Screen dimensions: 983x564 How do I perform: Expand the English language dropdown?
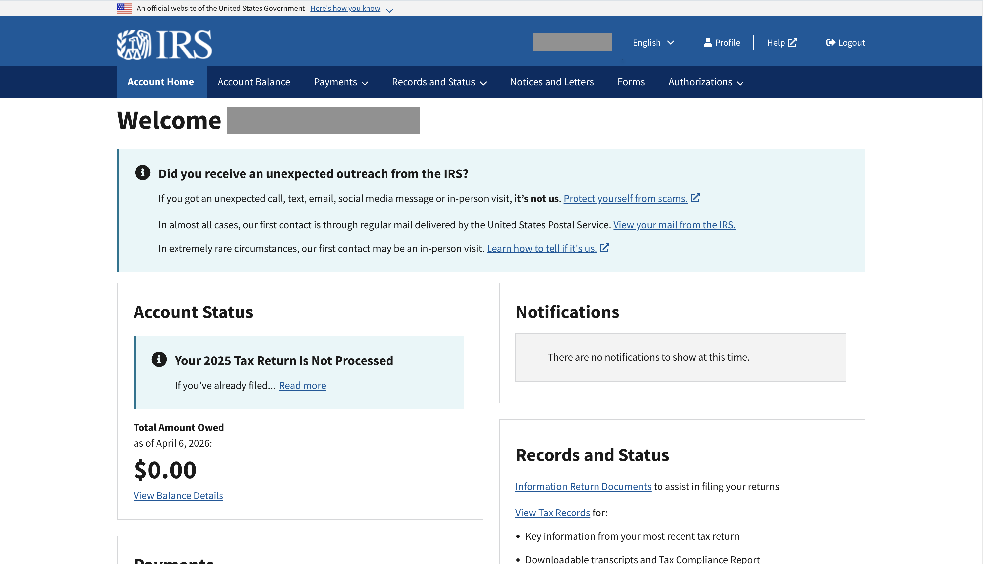[x=653, y=42]
